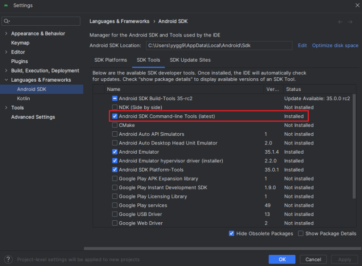
Task: Open Plugins settings
Action: 19,61
